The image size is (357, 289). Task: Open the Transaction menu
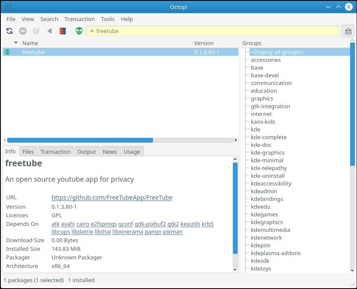79,19
